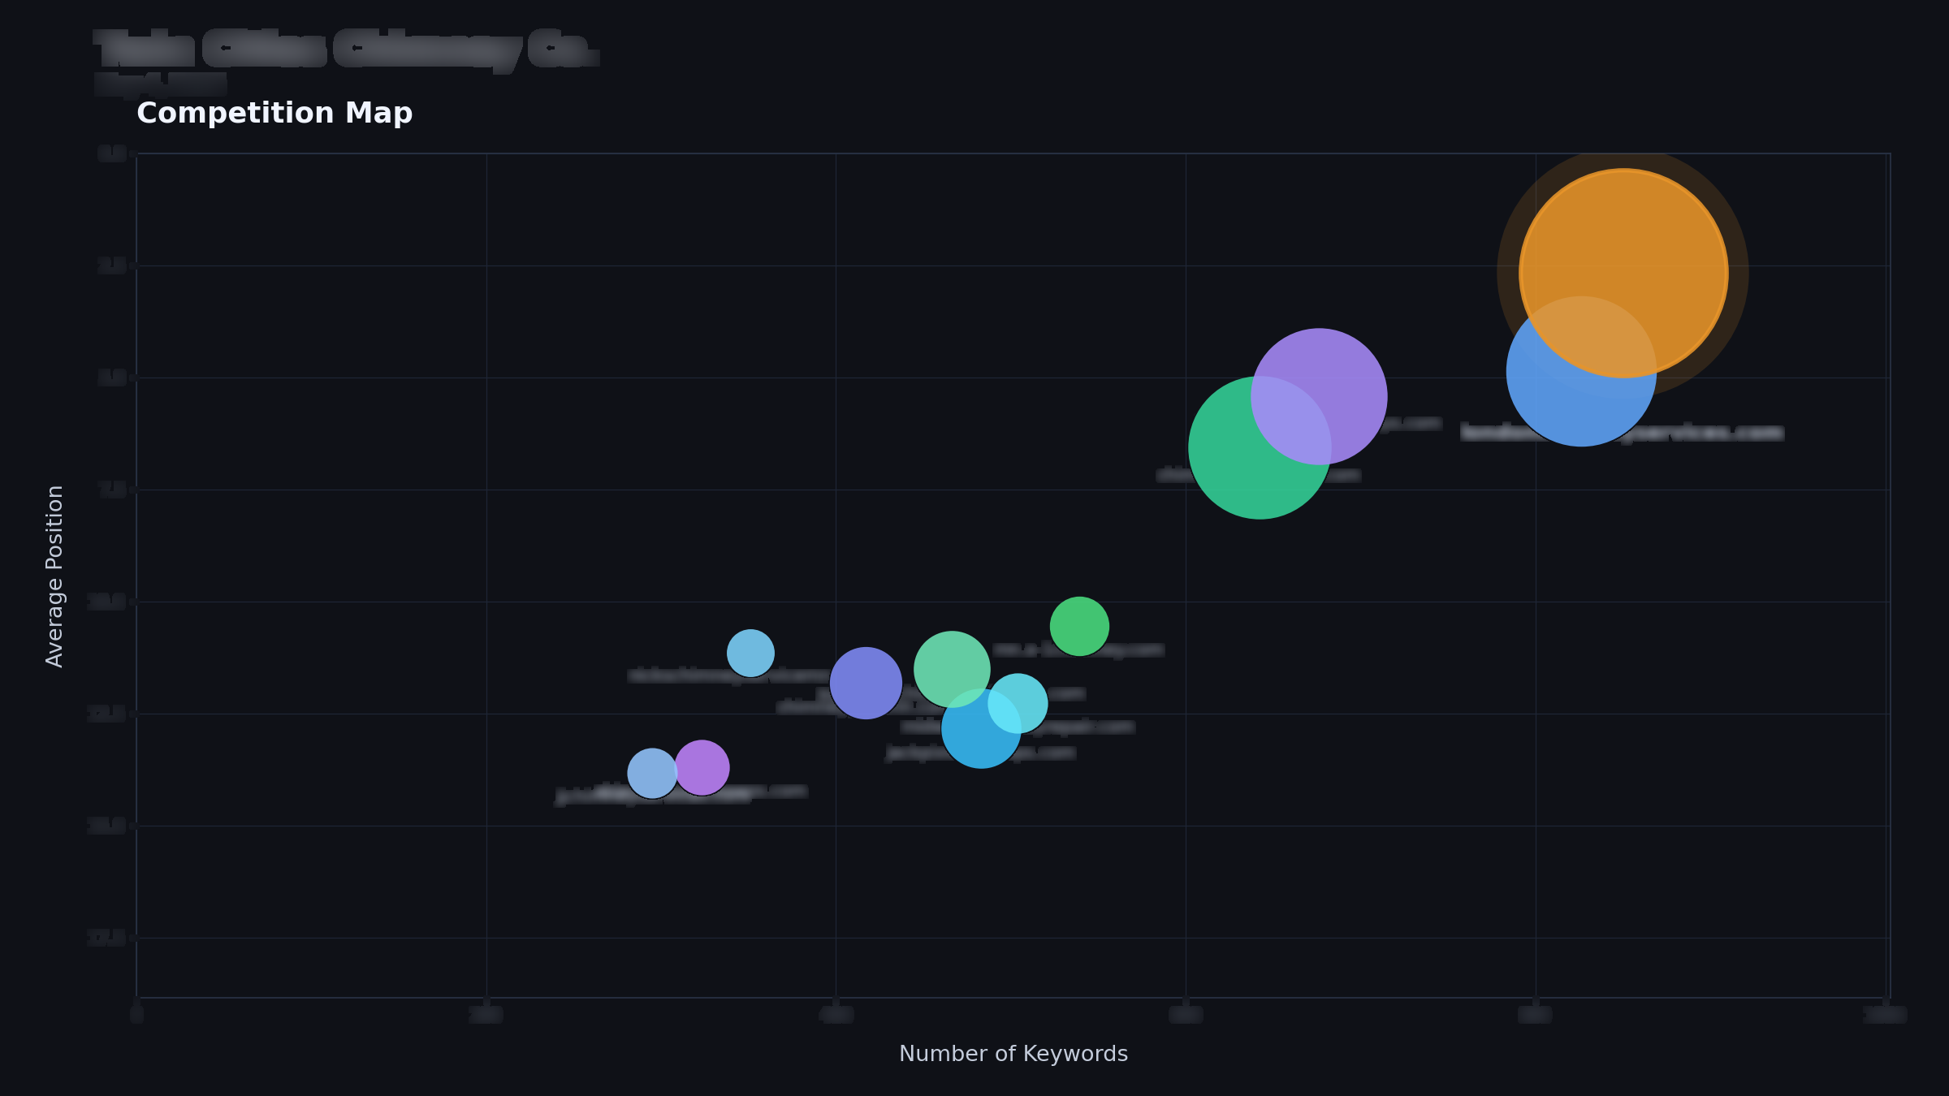Screen dimensions: 1949x1096
Task: Click the domain label beside small green bubble
Action: (x=1078, y=649)
